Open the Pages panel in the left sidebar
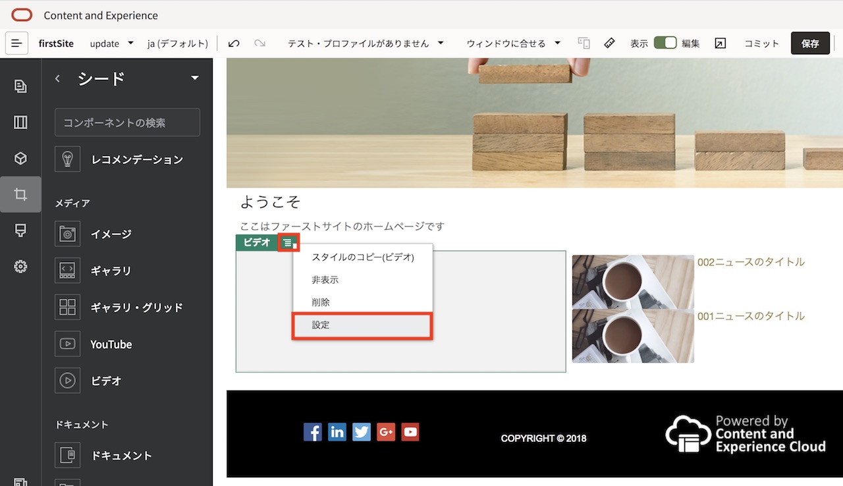Screen dimensions: 843x486 20,86
